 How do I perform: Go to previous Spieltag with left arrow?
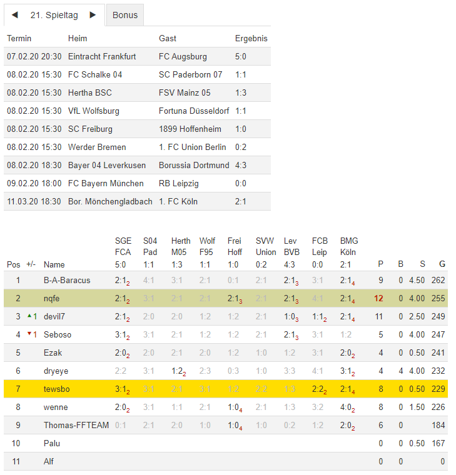coord(15,14)
